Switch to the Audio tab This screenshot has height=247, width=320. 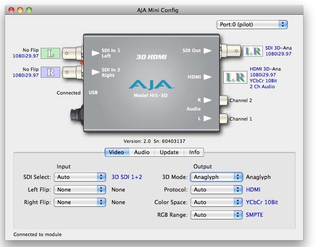pyautogui.click(x=142, y=152)
